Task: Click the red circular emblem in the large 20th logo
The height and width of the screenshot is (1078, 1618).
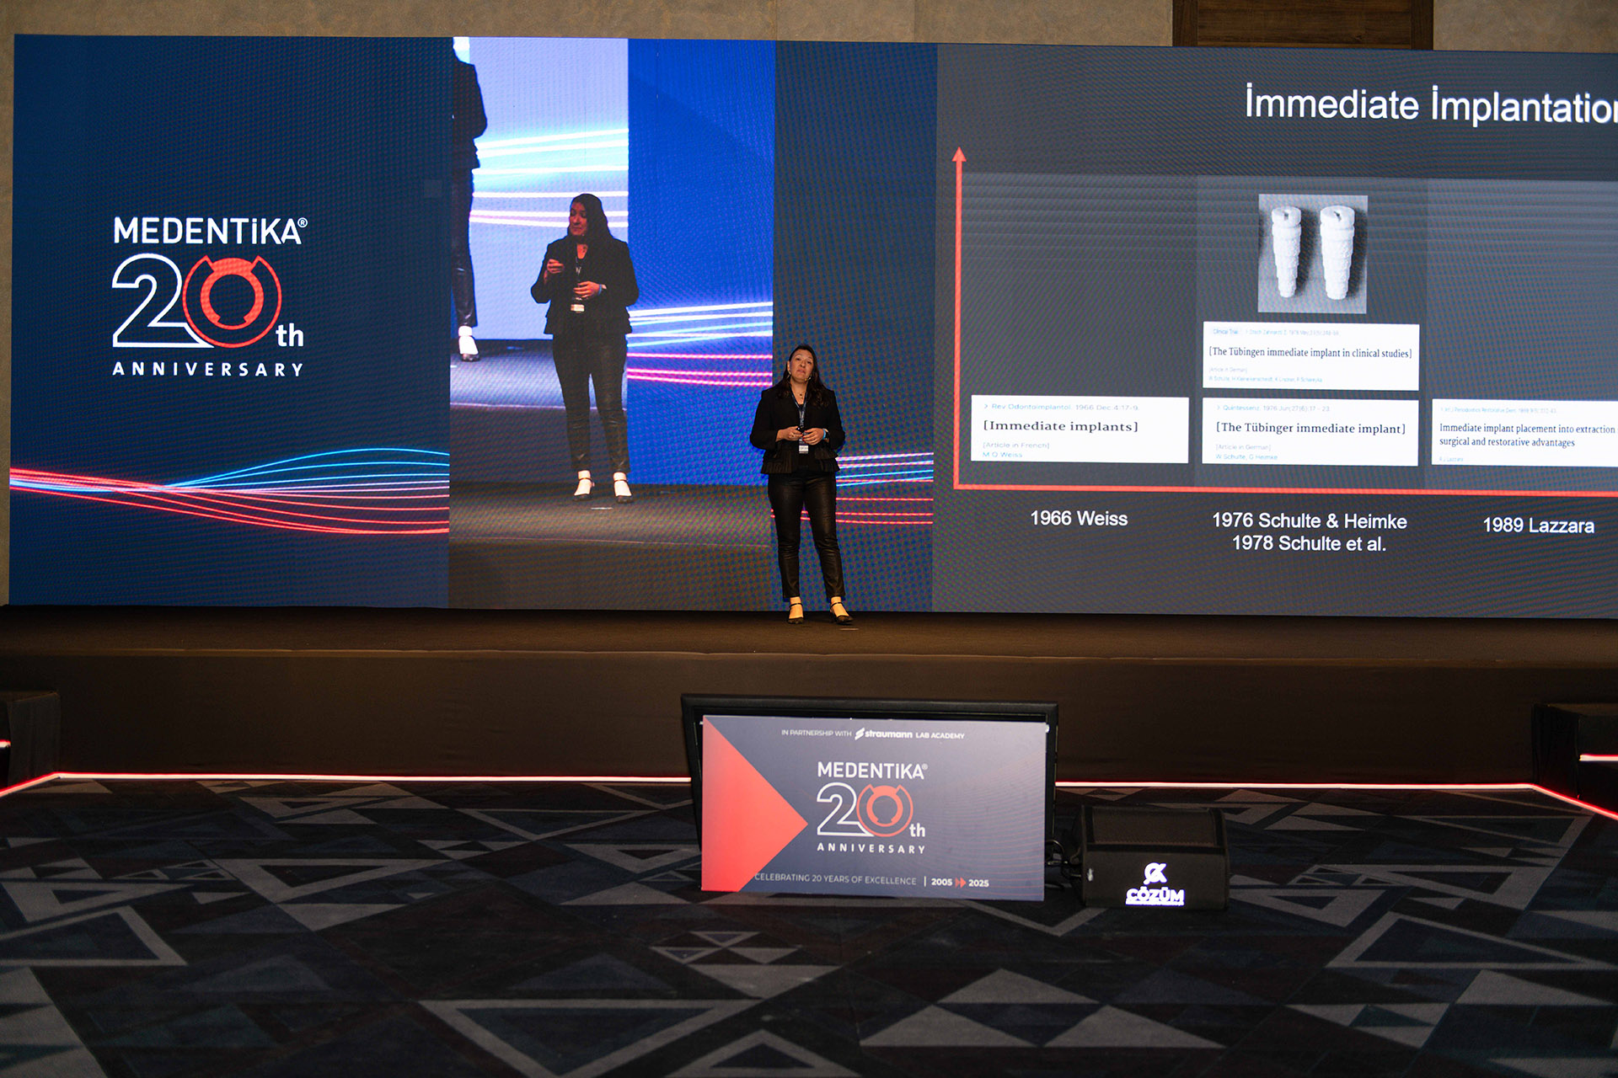Action: tap(232, 301)
